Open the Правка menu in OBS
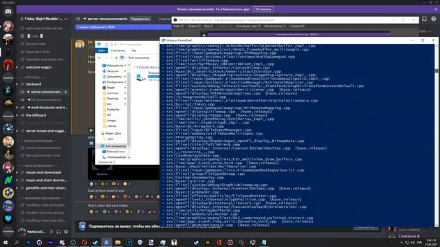This screenshot has width=440, height=247. click(194, 26)
